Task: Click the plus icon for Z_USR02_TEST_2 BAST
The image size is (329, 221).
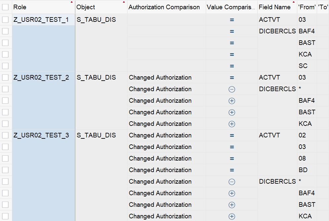Action: tap(232, 112)
